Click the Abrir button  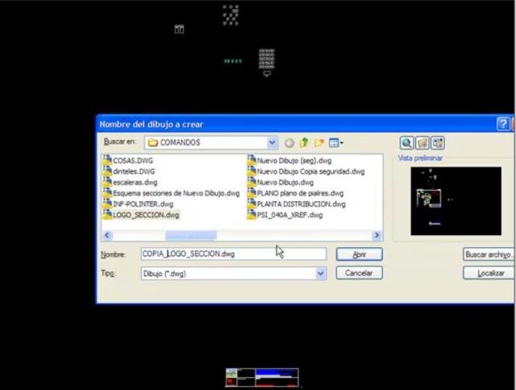coord(359,254)
